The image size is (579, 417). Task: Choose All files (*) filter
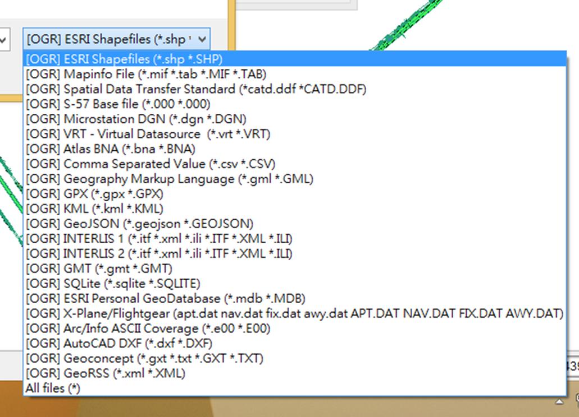click(295, 388)
